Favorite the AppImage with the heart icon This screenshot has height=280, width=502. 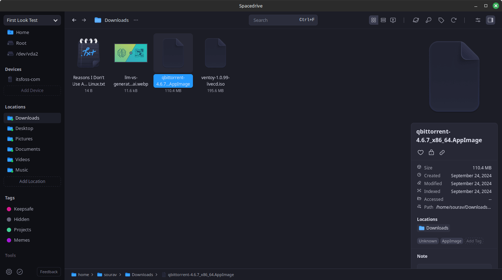click(x=420, y=152)
